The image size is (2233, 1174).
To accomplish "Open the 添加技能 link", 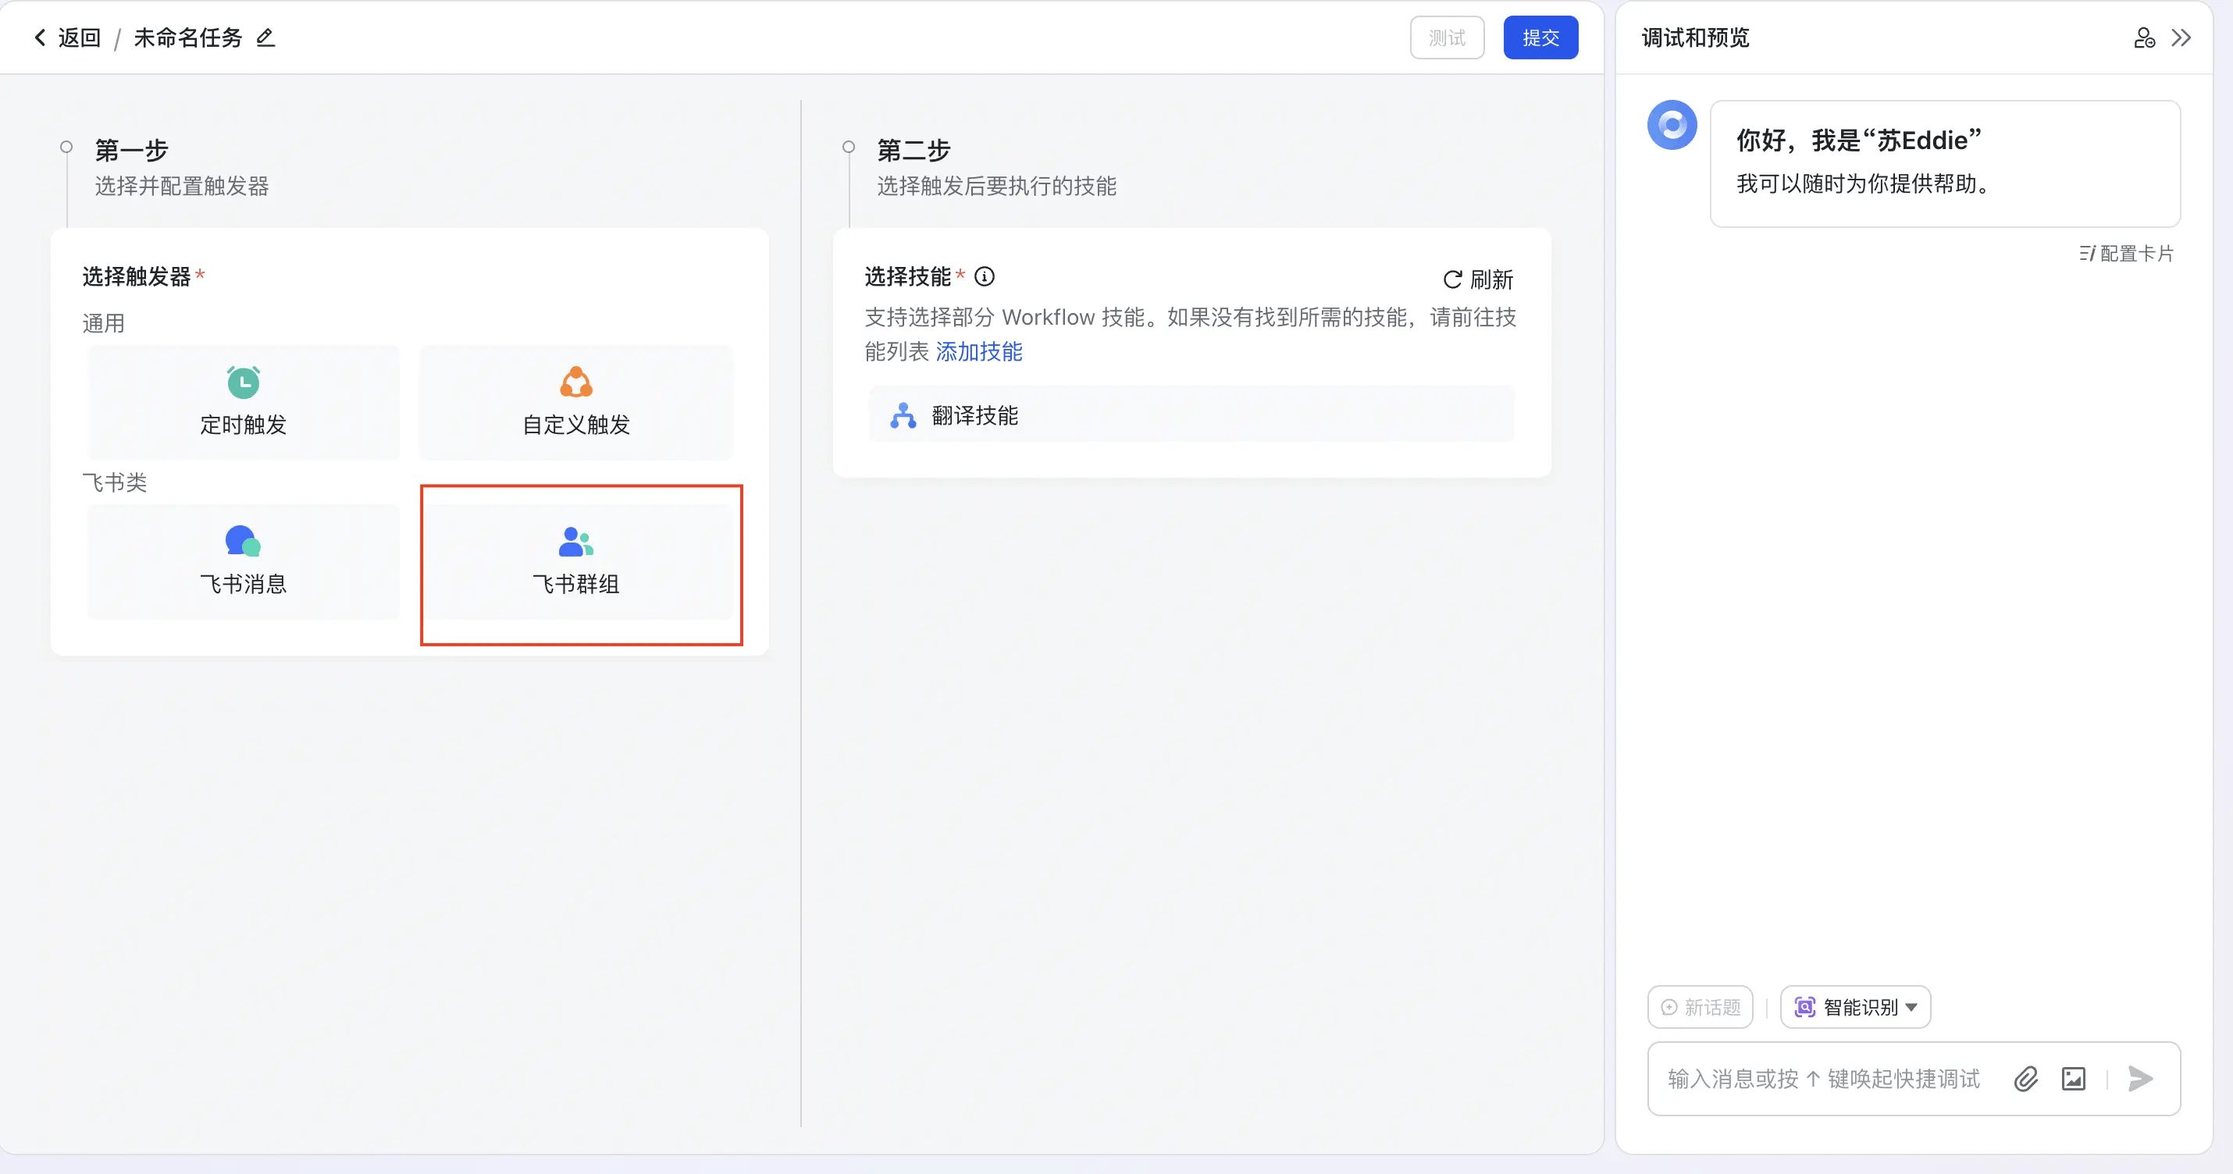I will point(978,351).
